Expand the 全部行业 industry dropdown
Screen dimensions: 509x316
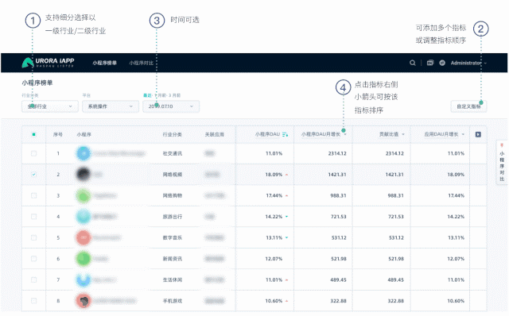tap(50, 106)
